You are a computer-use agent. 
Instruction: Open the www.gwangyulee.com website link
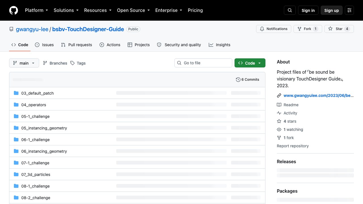(x=318, y=95)
